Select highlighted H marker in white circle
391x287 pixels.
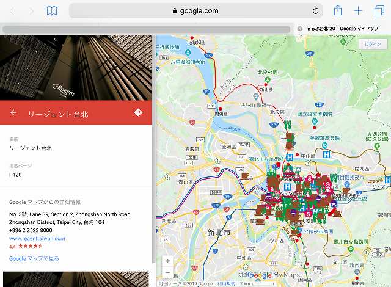288,187
